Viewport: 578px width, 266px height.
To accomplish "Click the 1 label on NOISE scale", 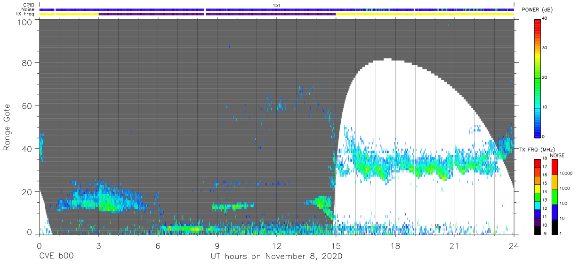I will [561, 234].
